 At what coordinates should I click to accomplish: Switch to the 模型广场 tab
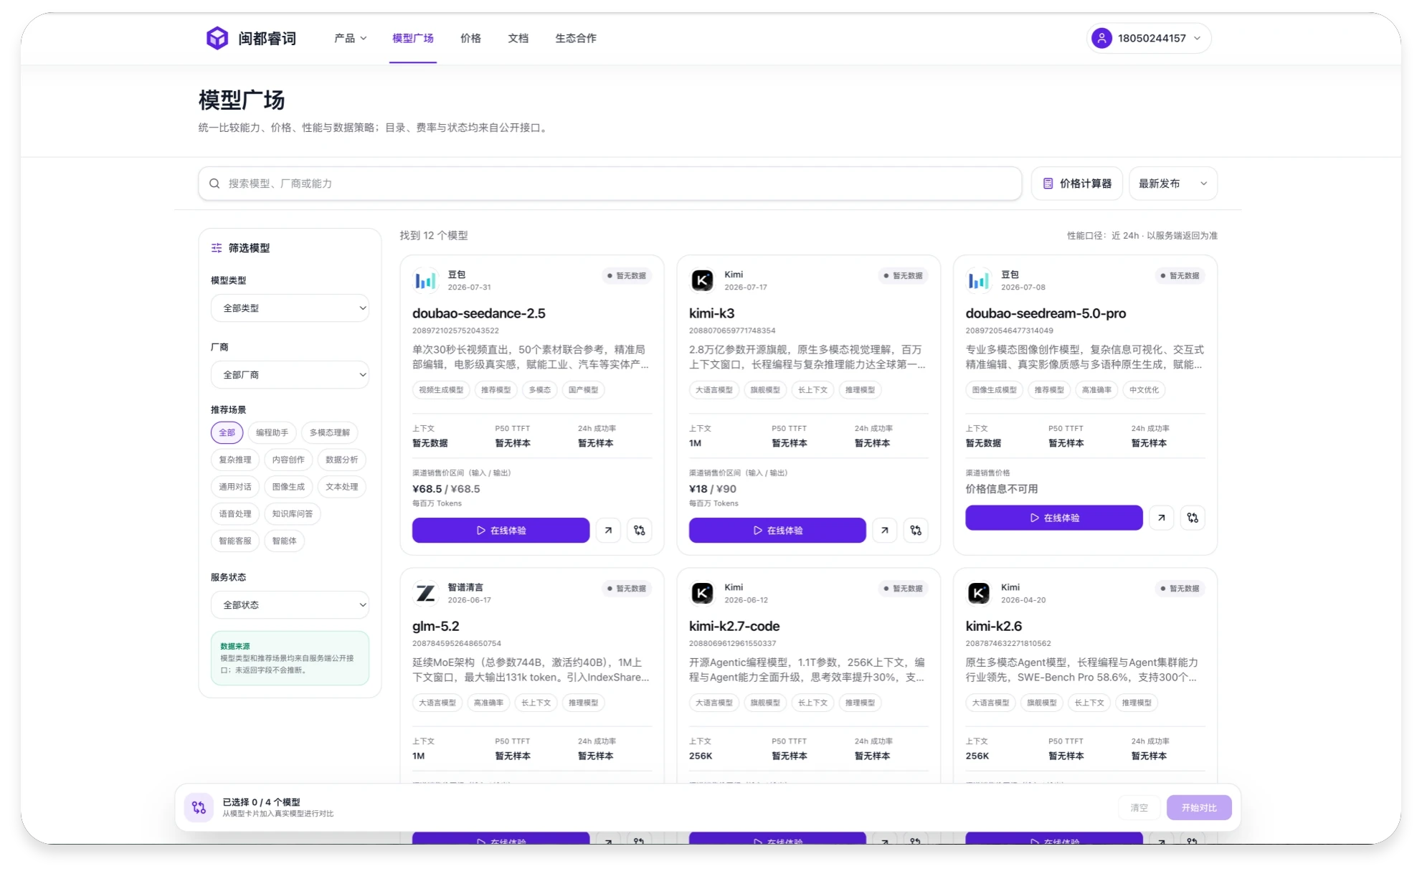pyautogui.click(x=413, y=38)
